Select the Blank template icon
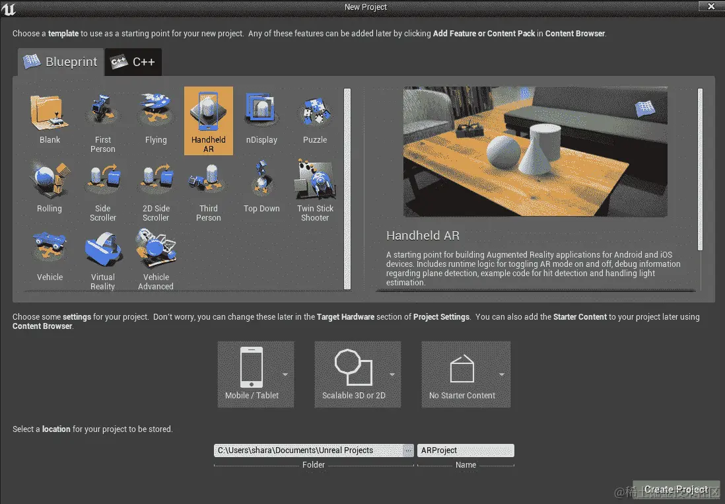The image size is (725, 504). click(50, 112)
